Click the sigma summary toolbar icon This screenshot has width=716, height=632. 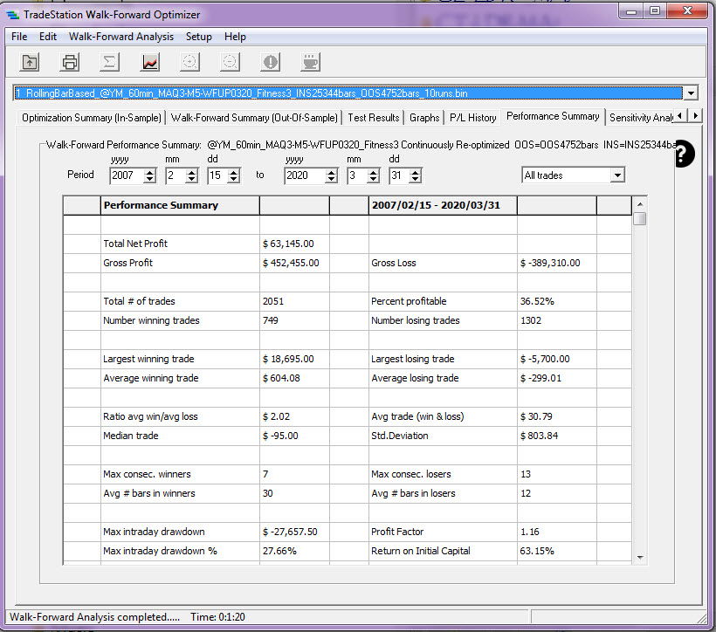click(x=110, y=62)
